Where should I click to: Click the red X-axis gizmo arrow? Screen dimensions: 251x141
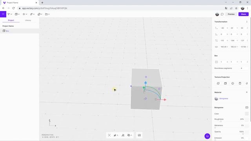(165, 100)
